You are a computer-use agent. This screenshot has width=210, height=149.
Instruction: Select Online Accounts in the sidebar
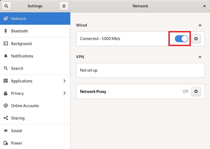(25, 106)
